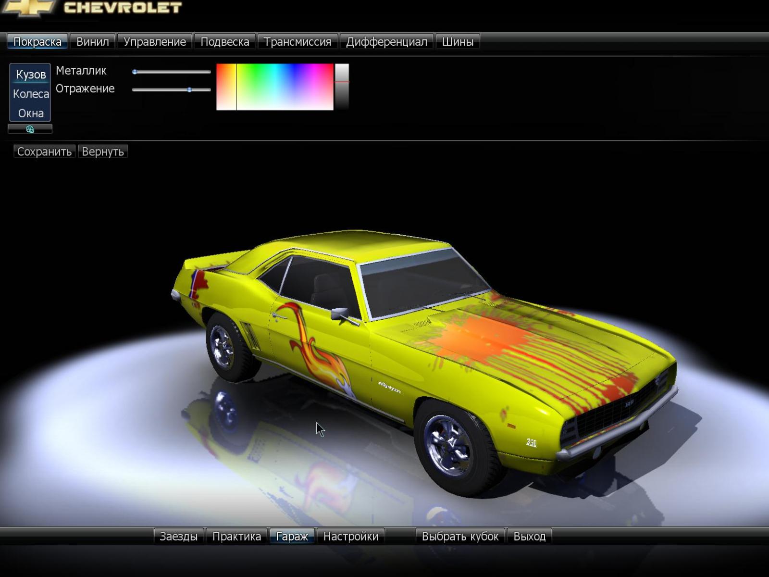This screenshot has width=769, height=577.
Task: Select the Трансмиссия tab
Action: click(x=297, y=42)
